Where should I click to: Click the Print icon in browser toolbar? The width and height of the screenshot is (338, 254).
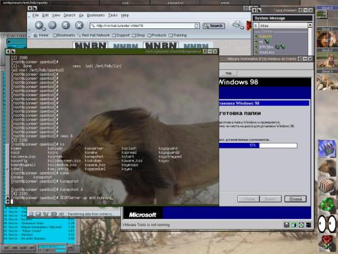click(x=237, y=24)
